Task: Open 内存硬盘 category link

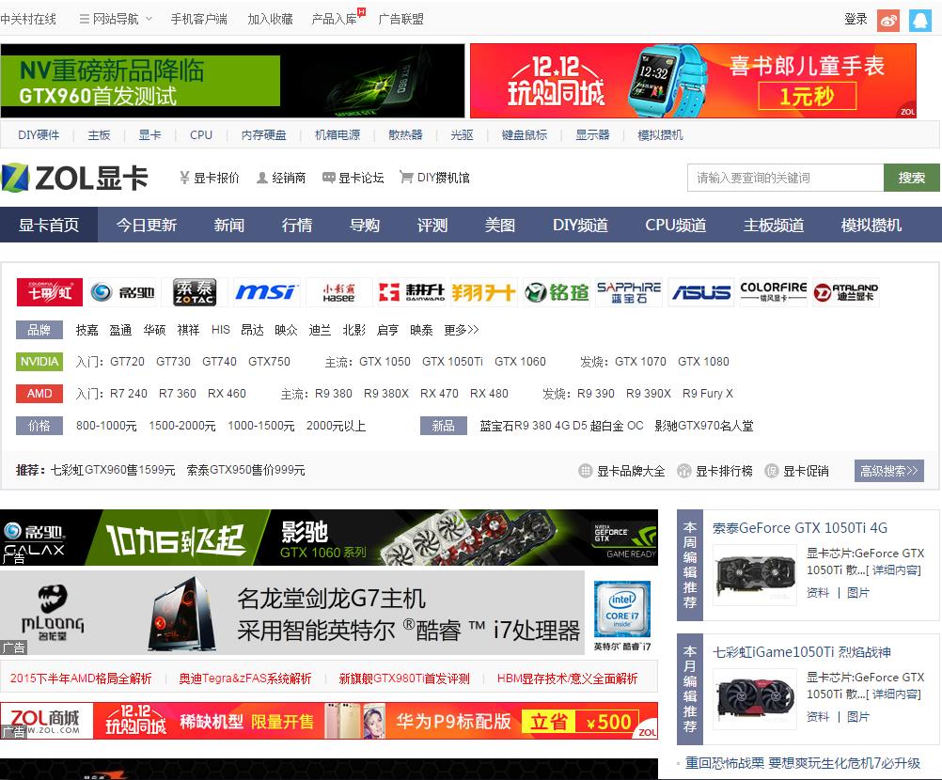Action: tap(264, 134)
